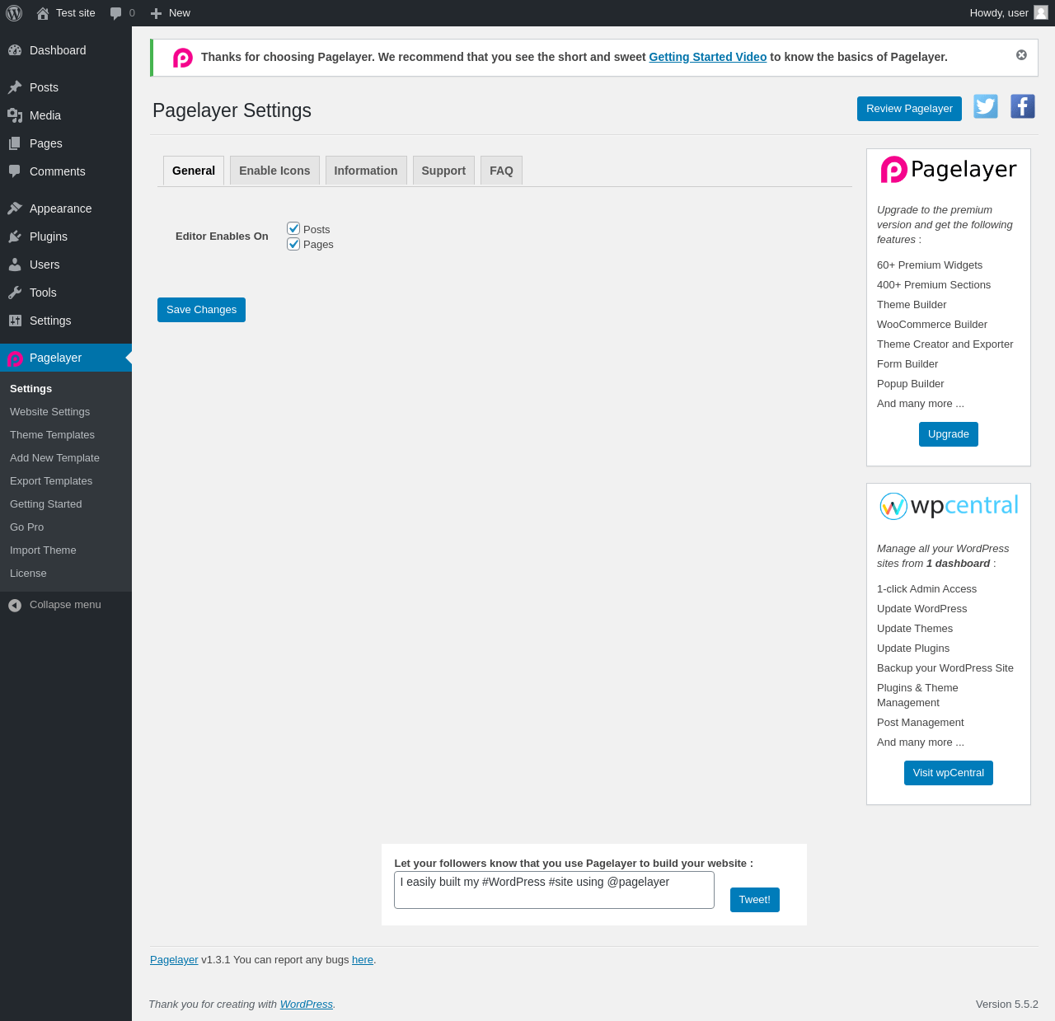Open the New content menu
1055x1021 pixels.
coord(171,13)
